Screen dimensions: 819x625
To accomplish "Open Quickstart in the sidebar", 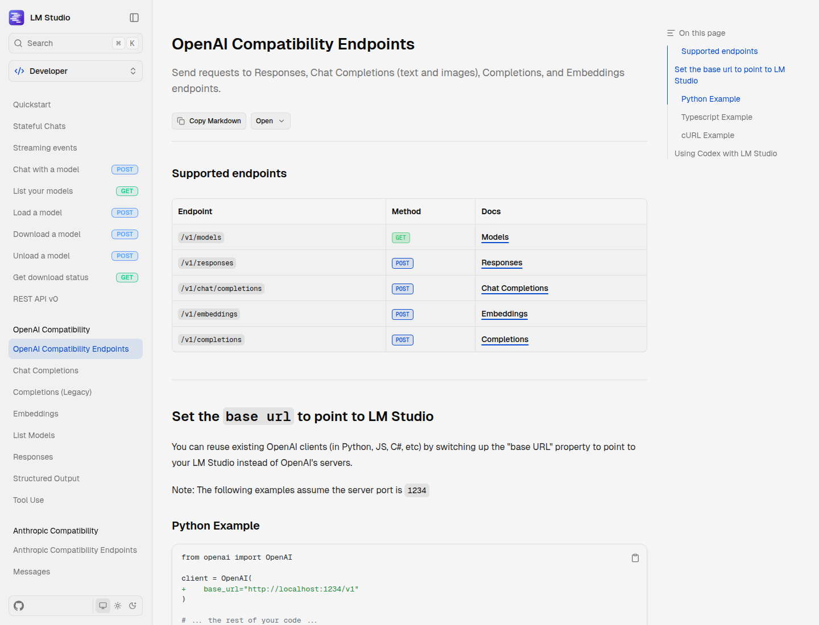I will point(32,105).
